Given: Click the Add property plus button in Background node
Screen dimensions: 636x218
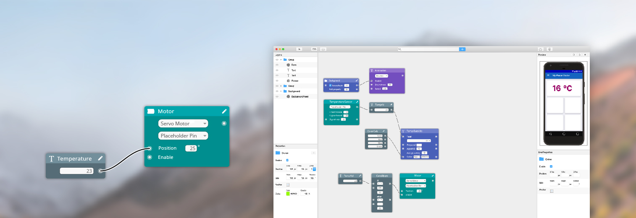Looking at the screenshot, I should (x=347, y=89).
